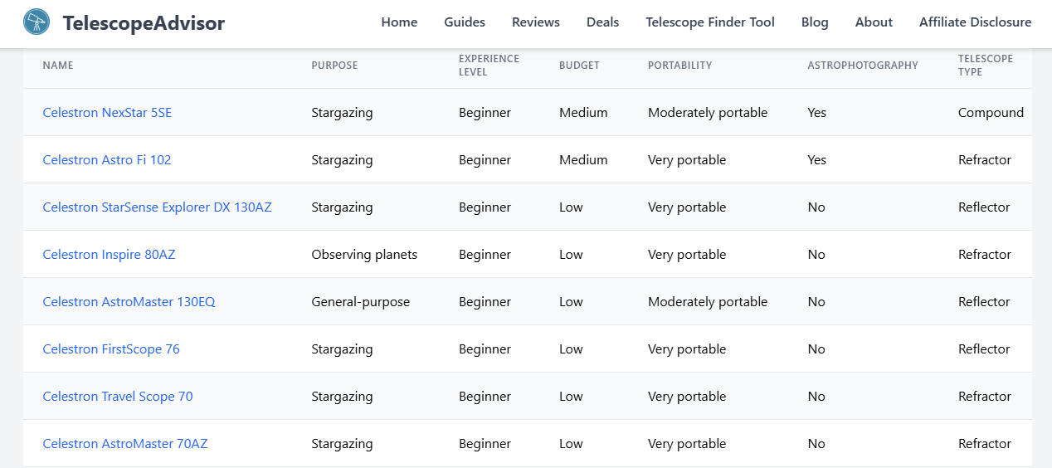This screenshot has width=1052, height=468.
Task: Open the Reviews navigation link
Action: (x=536, y=22)
